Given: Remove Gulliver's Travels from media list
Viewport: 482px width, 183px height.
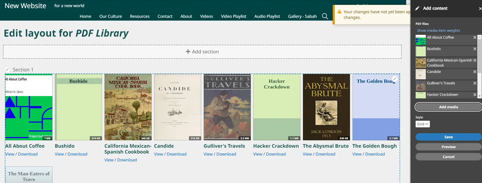Looking at the screenshot, I should 475,83.
